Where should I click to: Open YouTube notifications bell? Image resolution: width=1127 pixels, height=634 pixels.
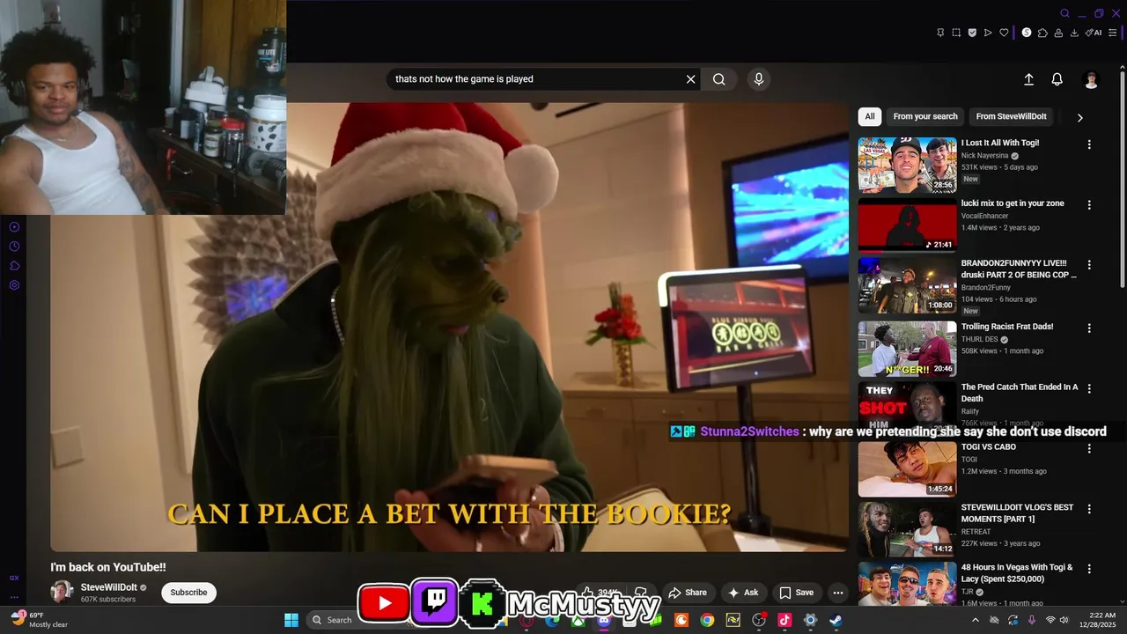pos(1057,79)
